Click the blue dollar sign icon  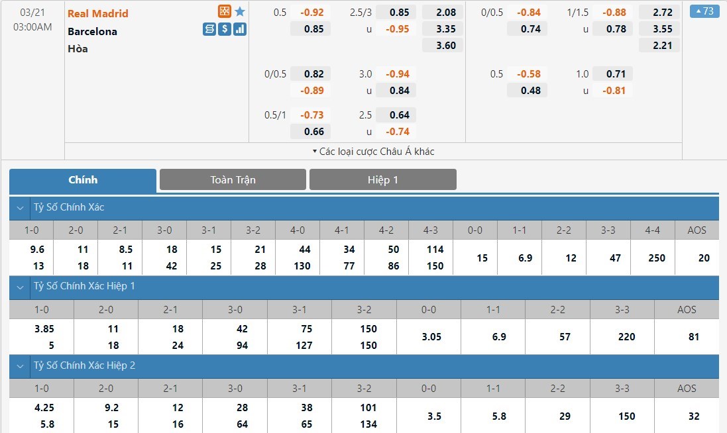coord(225,29)
